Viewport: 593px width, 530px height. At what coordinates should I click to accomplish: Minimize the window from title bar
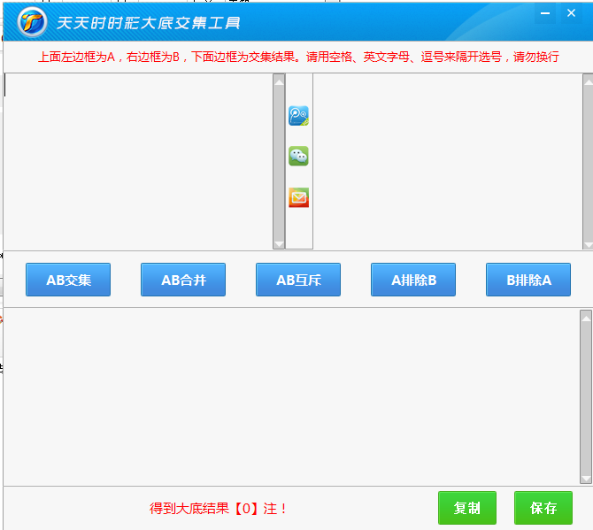click(545, 13)
